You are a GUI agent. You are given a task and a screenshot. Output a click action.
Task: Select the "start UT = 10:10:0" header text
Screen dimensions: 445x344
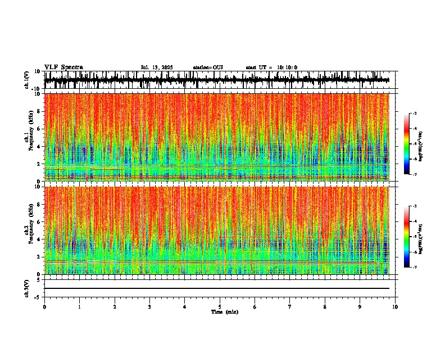[x=271, y=67]
